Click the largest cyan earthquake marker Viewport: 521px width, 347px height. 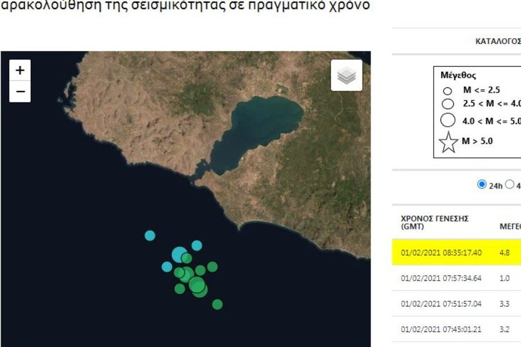click(179, 254)
